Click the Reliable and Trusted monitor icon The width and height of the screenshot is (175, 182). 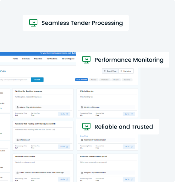[x=86, y=127]
